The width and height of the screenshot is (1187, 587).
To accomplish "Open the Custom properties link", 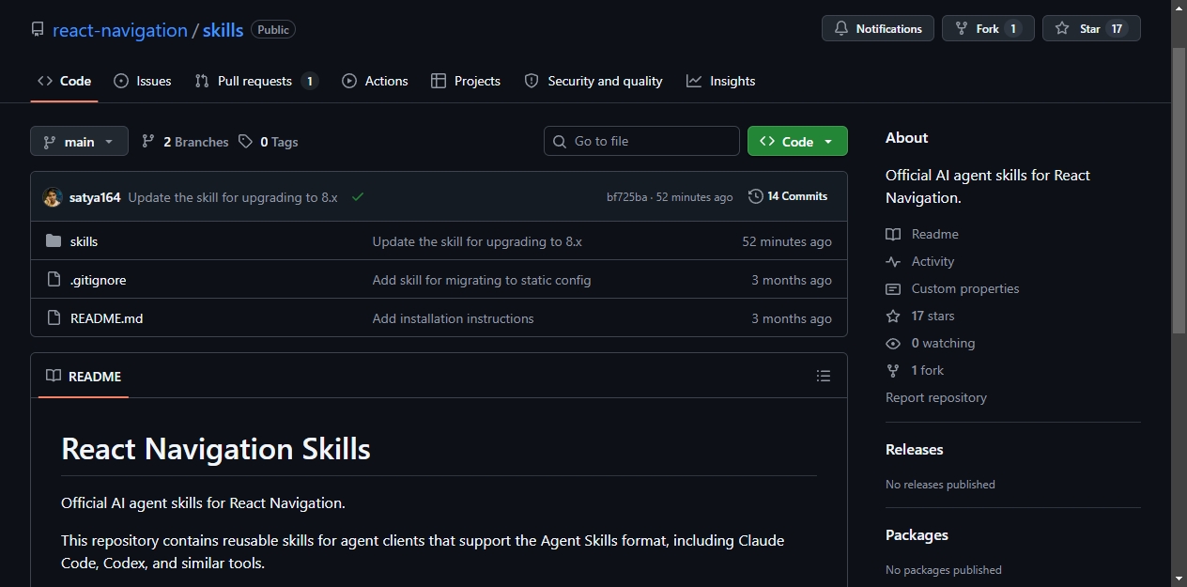I will point(952,288).
